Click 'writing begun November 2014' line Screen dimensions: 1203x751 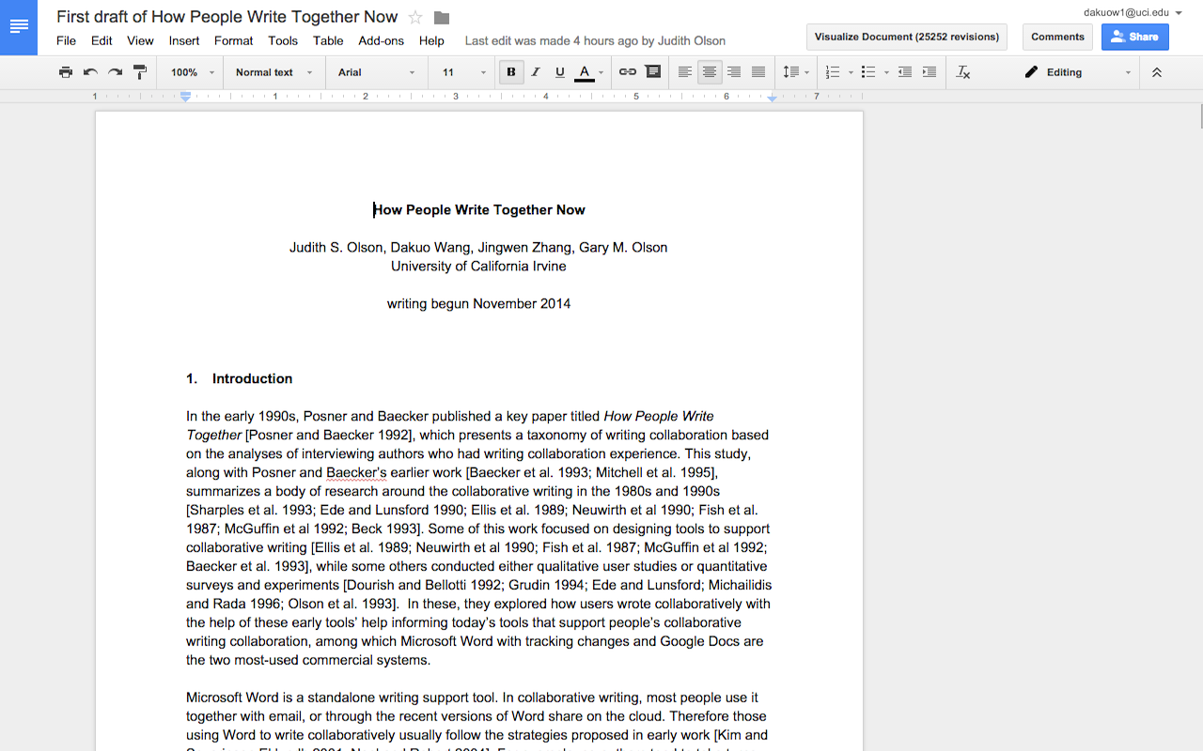point(478,303)
